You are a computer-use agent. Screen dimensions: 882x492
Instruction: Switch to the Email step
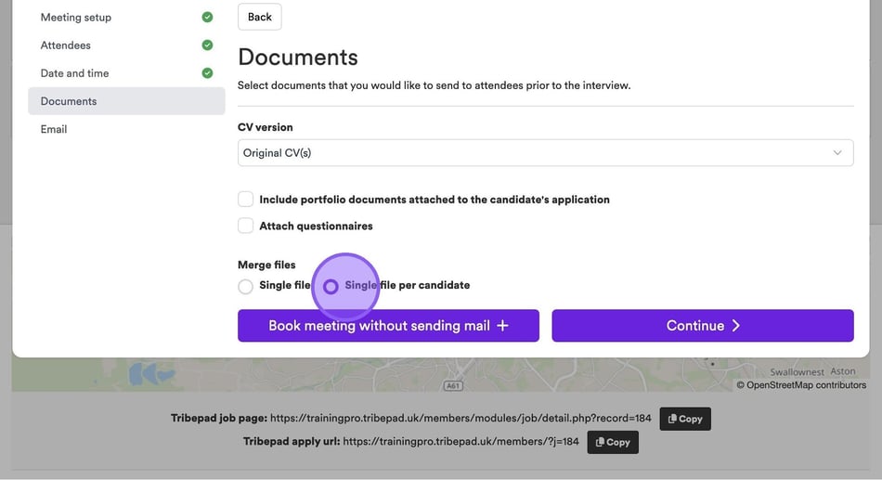click(54, 129)
